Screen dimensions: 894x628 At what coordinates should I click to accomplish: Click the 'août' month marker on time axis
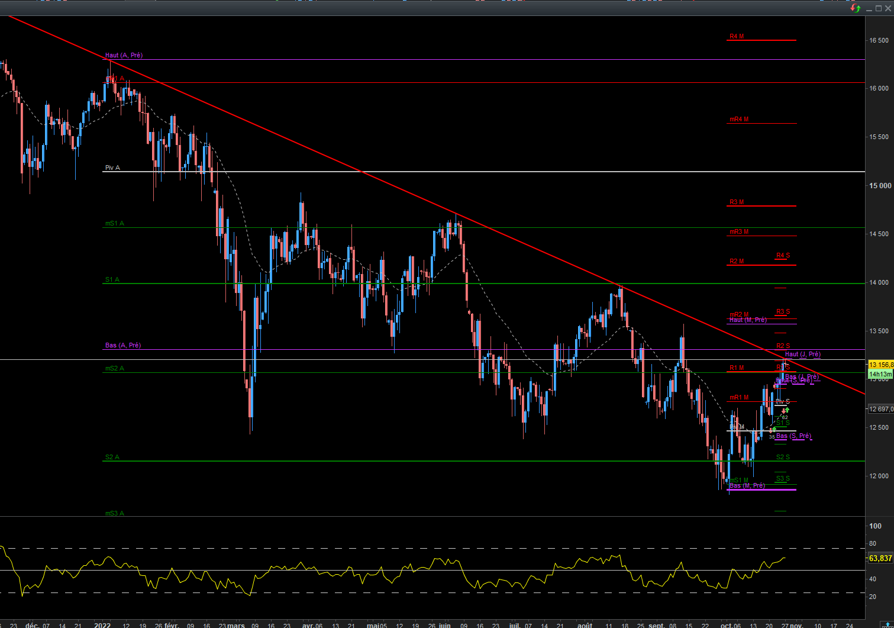tap(585, 625)
